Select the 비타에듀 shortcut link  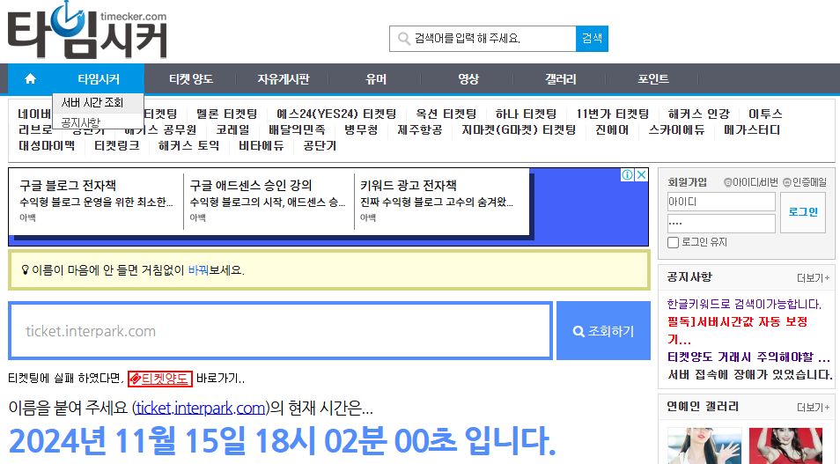coord(262,146)
